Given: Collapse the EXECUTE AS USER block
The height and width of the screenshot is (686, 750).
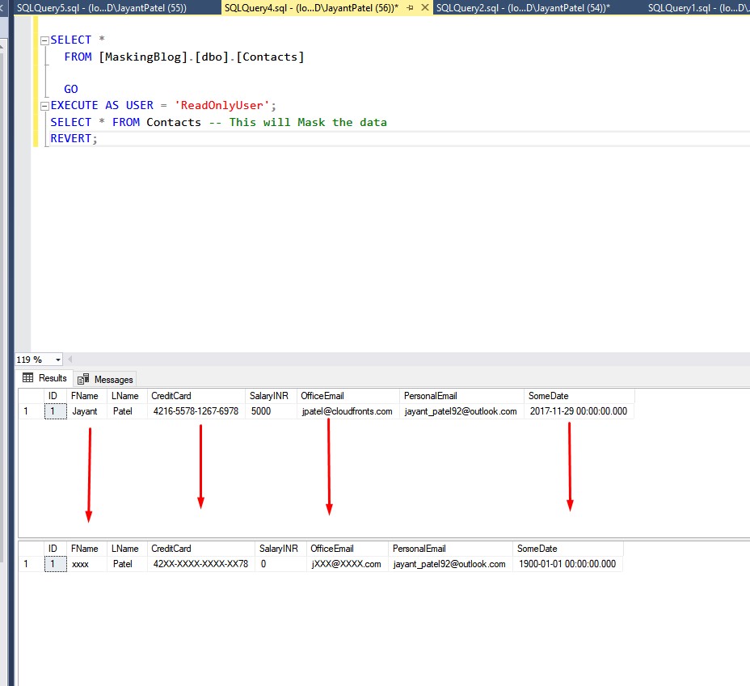Looking at the screenshot, I should pyautogui.click(x=44, y=106).
